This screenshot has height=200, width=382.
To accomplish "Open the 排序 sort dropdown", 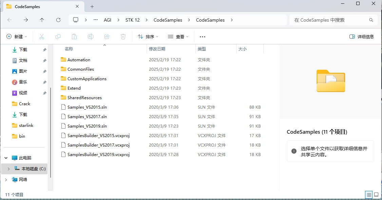I will click(148, 37).
